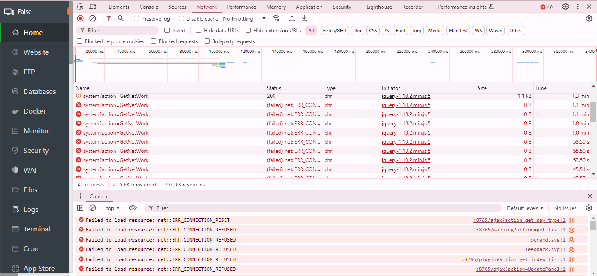Screen dimensions: 597x276
Task: Click the export HAR download icon
Action: click(304, 18)
